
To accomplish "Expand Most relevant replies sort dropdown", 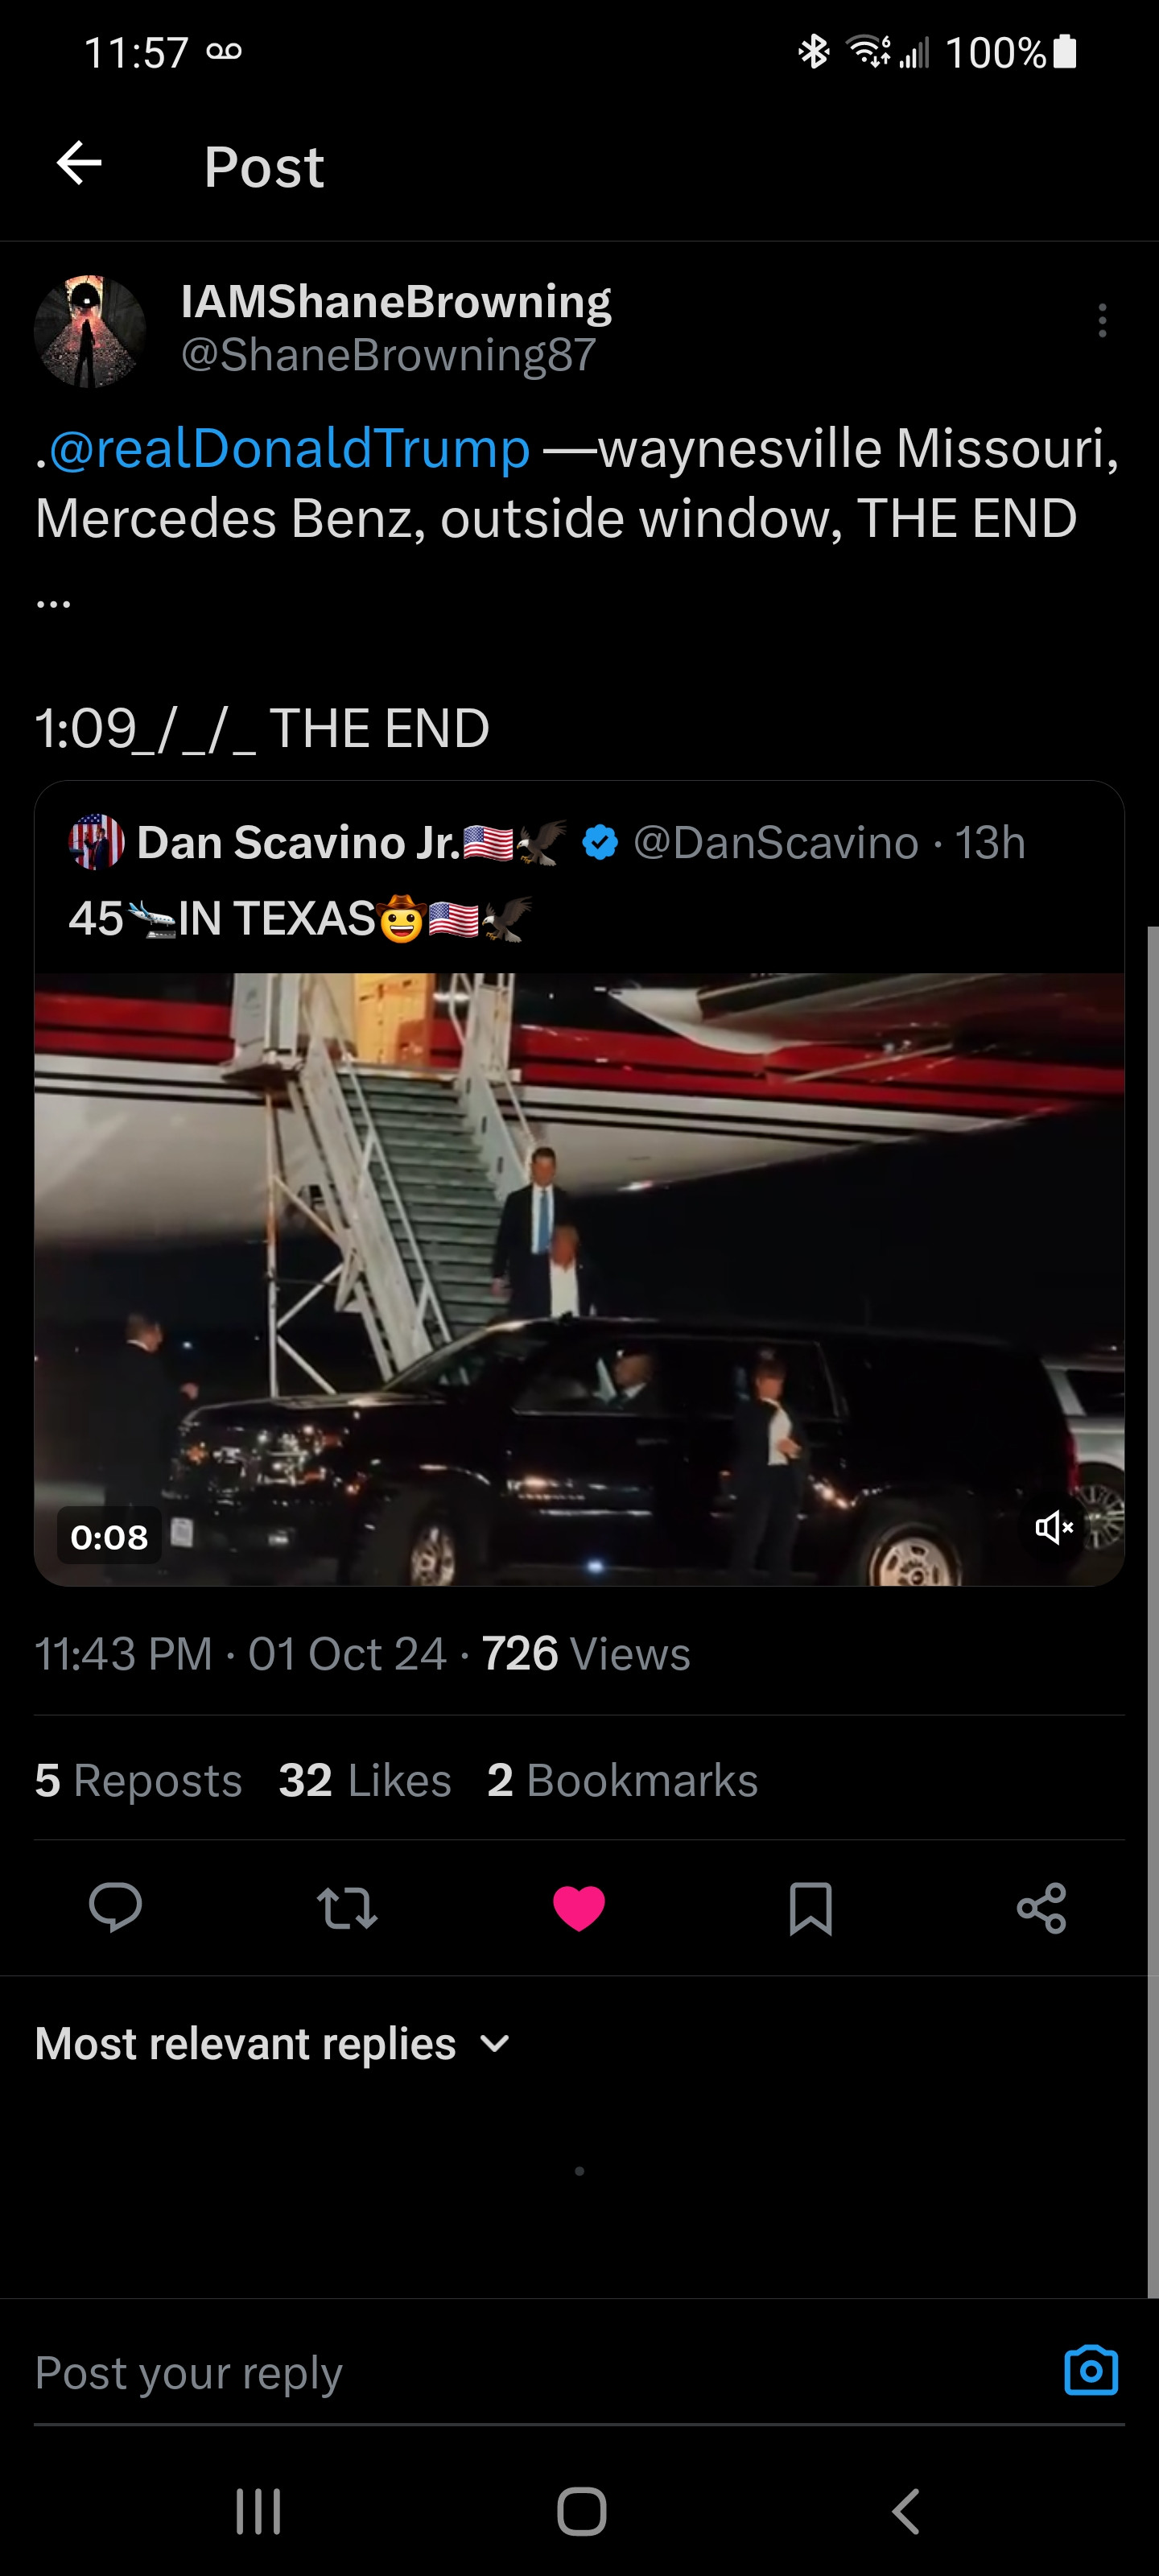I will 273,2043.
